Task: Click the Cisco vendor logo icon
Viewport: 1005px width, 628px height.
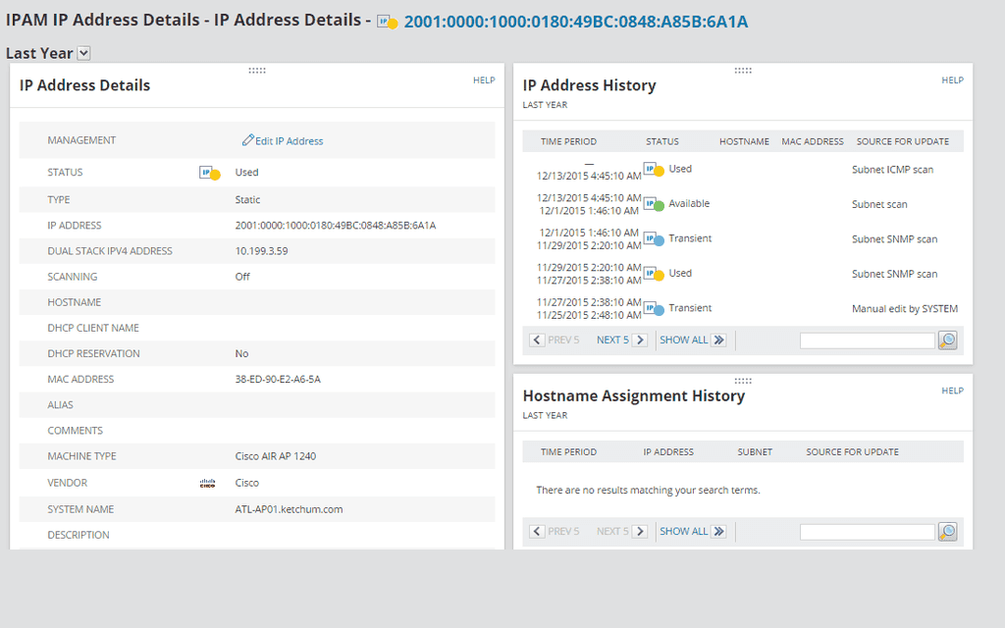Action: [205, 482]
